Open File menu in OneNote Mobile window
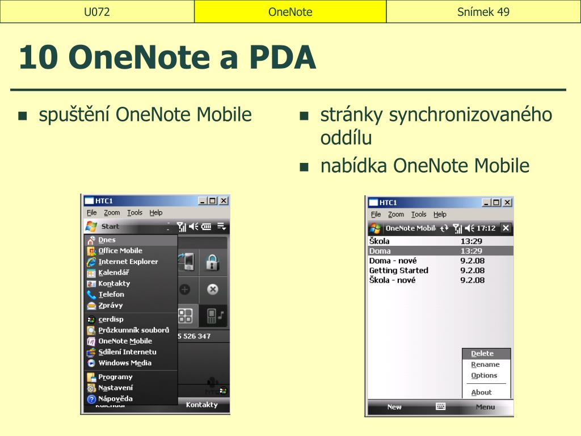The image size is (581, 436). pyautogui.click(x=376, y=214)
